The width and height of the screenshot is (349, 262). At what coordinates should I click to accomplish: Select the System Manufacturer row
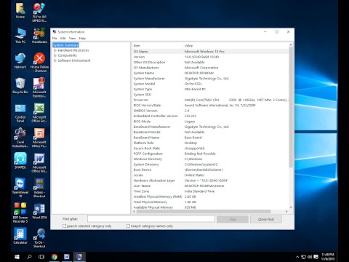click(x=210, y=79)
